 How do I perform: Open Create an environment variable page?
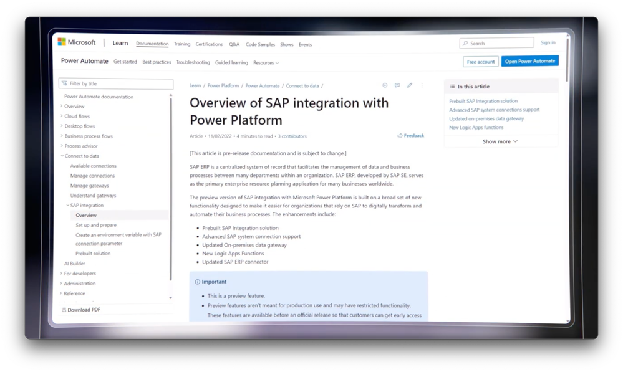point(118,239)
